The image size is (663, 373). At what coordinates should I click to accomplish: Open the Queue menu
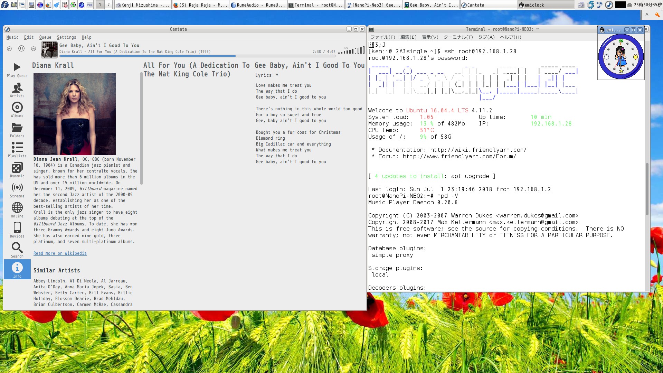pos(45,37)
